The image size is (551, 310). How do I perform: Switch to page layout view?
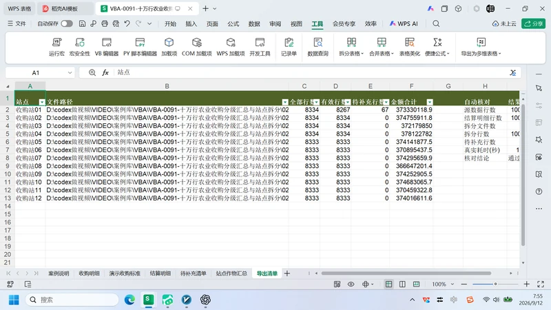pyautogui.click(x=402, y=284)
